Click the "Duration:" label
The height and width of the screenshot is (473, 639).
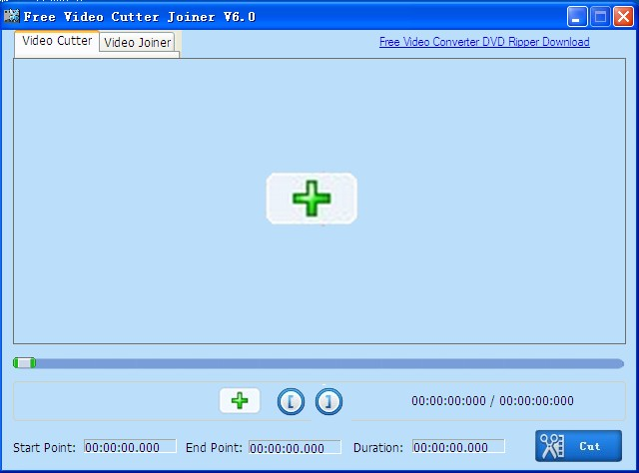[378, 448]
